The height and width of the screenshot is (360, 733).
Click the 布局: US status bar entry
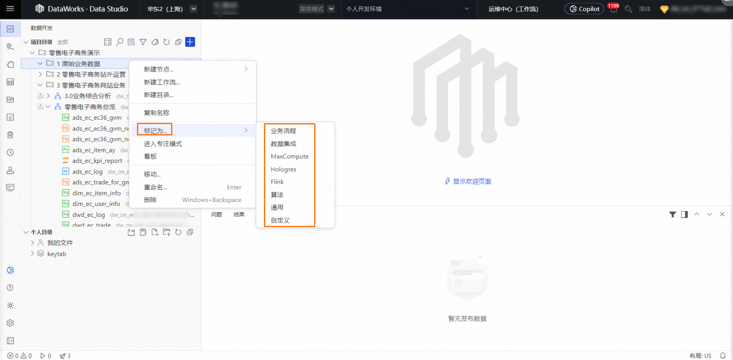click(x=700, y=356)
